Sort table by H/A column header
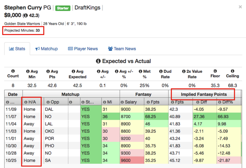The width and height of the screenshot is (246, 168). [32, 102]
